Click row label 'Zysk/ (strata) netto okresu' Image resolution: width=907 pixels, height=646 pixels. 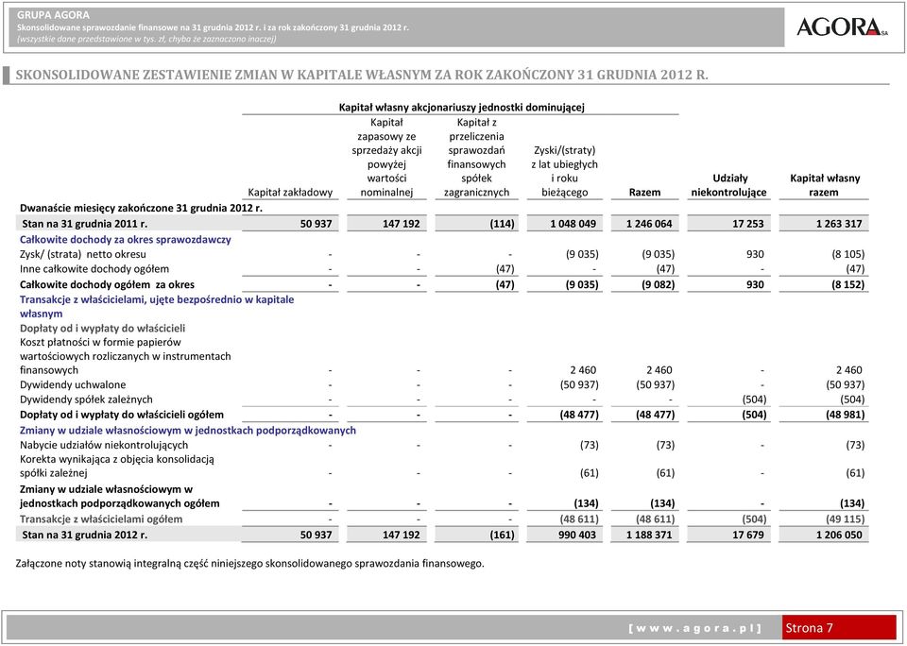[x=83, y=254]
